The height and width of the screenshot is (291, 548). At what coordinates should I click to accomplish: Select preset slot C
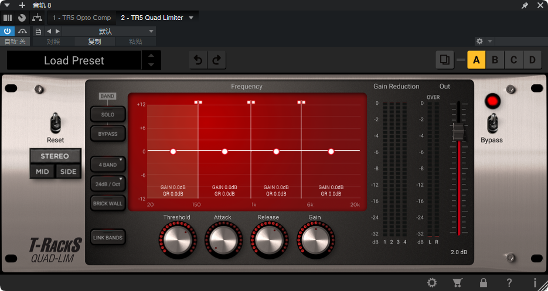(513, 60)
